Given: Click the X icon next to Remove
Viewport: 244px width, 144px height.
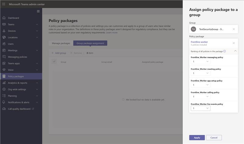Looking at the screenshot, I should pos(71,53).
